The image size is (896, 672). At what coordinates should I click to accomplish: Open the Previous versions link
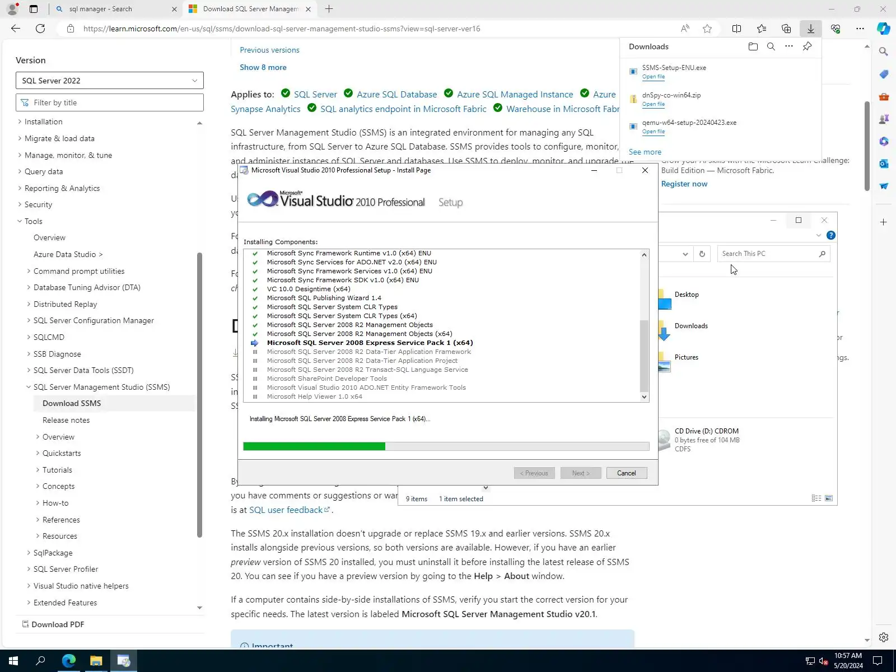pos(269,50)
